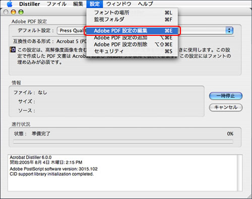Image resolution: width=252 pixels, height=199 pixels.
Task: Click the Acrobat Distiller 6.0.0 log line
Action: 31,158
